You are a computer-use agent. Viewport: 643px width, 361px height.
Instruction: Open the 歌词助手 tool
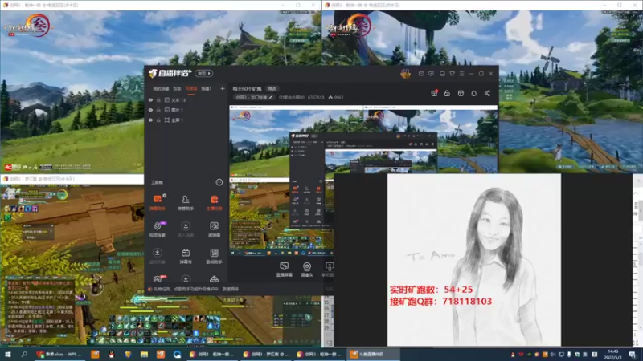click(214, 256)
